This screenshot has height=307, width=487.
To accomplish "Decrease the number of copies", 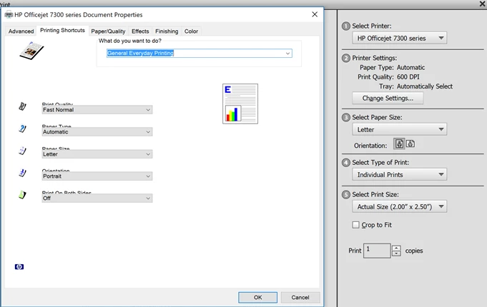I will pos(396,253).
